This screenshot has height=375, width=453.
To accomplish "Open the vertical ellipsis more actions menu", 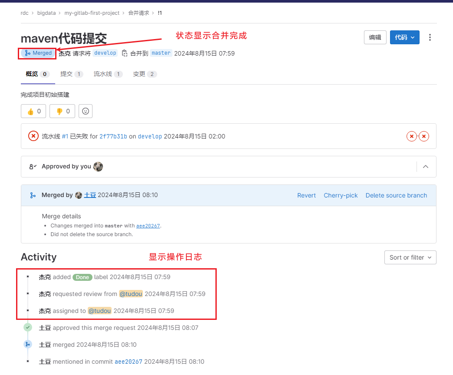I will (x=430, y=37).
